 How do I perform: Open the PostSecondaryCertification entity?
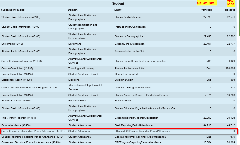130,27
